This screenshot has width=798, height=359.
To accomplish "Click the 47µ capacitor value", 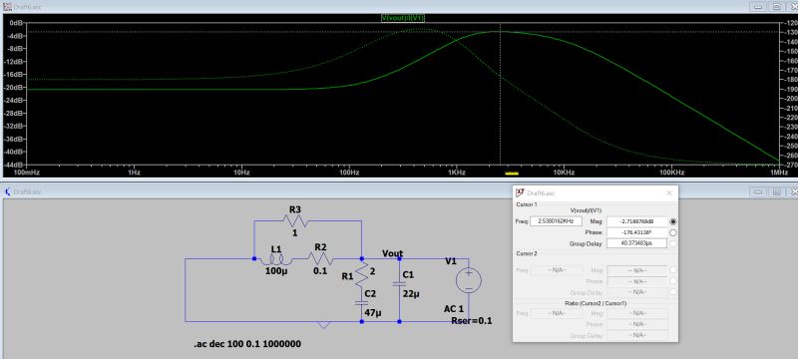I will (x=373, y=313).
